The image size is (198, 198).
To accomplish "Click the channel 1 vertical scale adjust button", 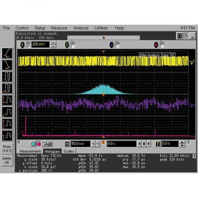I will [52, 44].
